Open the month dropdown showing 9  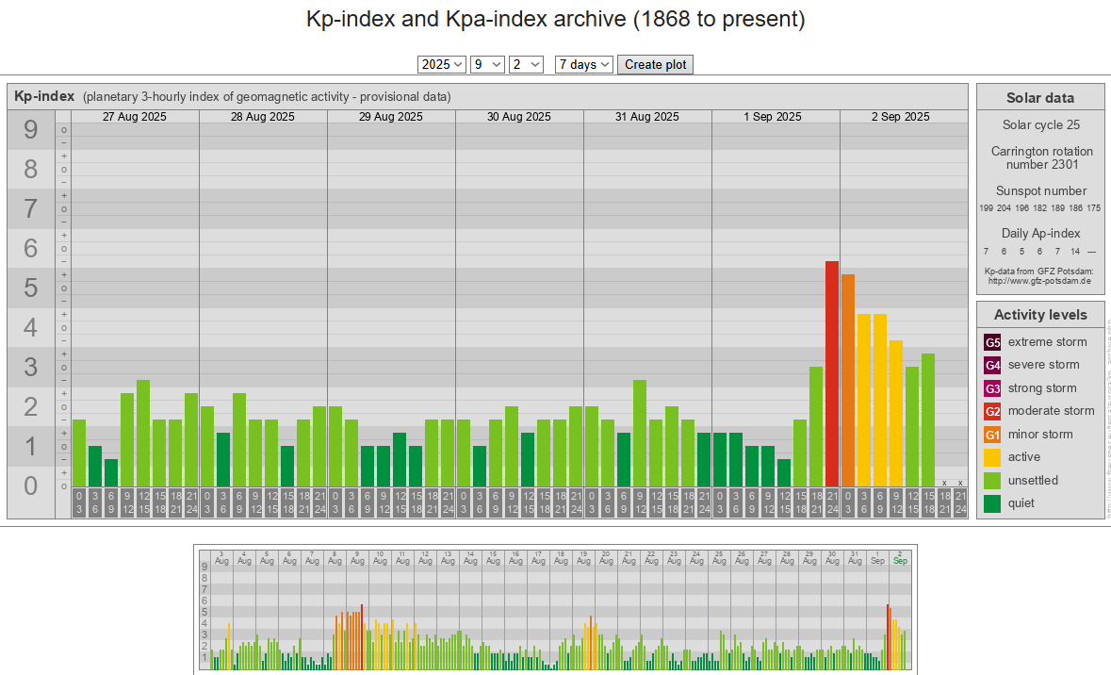(x=486, y=64)
